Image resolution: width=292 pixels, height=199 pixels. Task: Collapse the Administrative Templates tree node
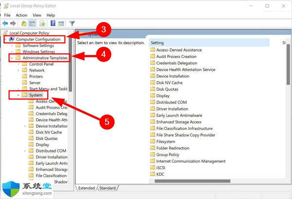12,58
